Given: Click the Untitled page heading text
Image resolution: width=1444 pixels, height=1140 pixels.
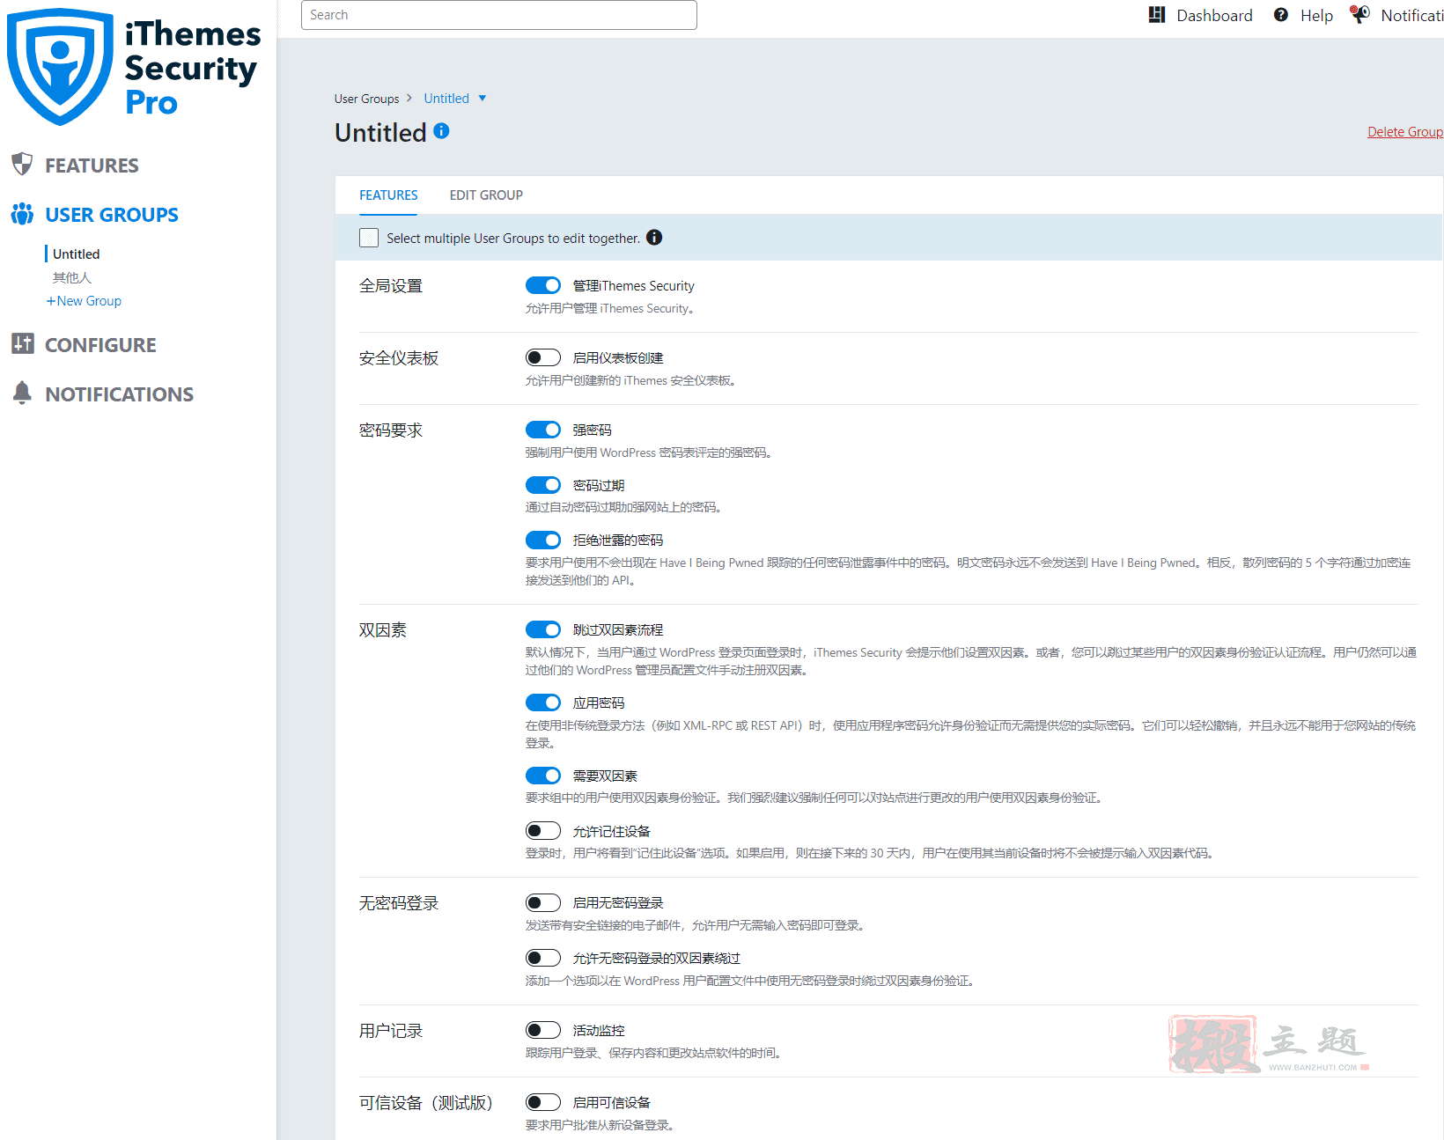Looking at the screenshot, I should tap(380, 132).
